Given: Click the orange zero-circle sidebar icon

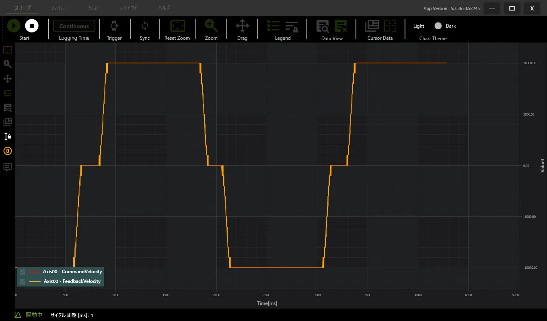Looking at the screenshot, I should pos(8,151).
